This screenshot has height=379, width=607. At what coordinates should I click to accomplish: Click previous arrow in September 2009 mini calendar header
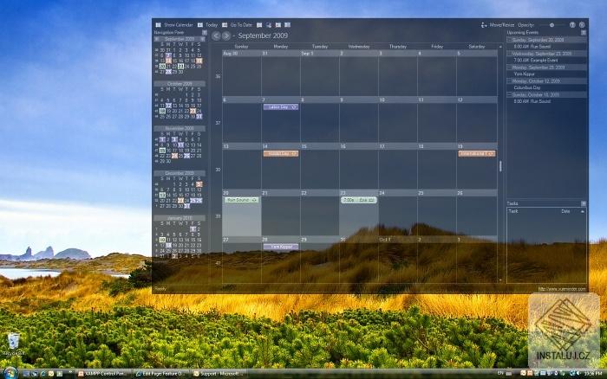156,39
